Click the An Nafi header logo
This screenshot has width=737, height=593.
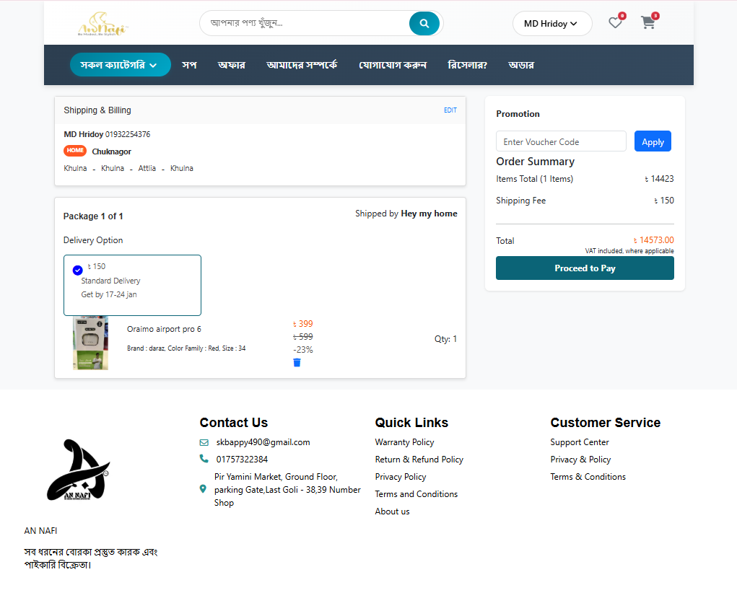[103, 25]
